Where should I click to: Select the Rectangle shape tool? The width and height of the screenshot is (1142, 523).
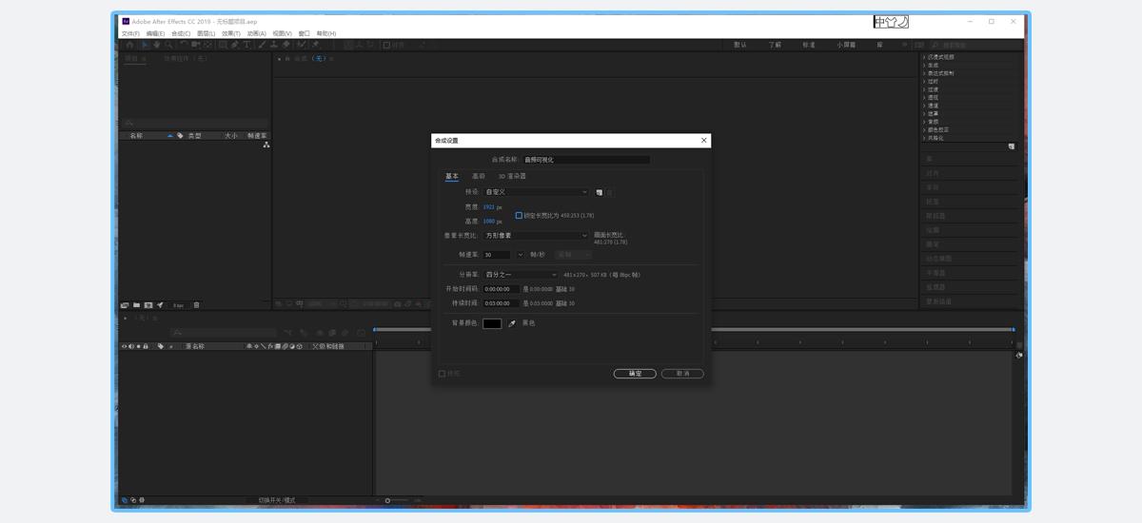[x=223, y=45]
